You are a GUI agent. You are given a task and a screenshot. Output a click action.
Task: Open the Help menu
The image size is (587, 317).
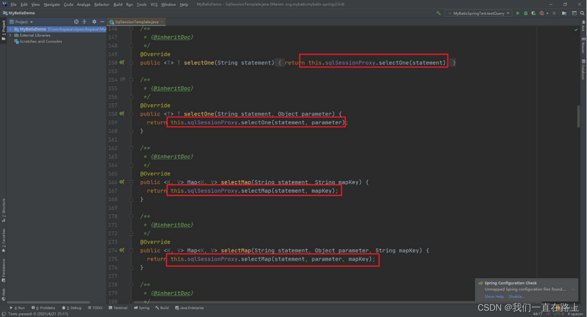click(x=184, y=4)
